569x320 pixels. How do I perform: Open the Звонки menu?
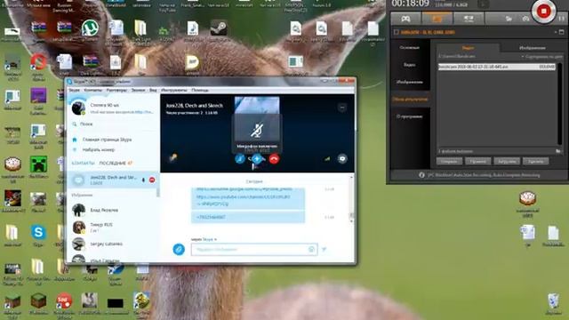[138, 90]
